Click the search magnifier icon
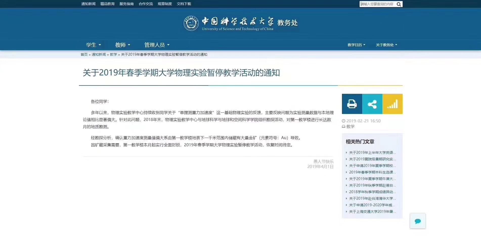 coord(399,4)
